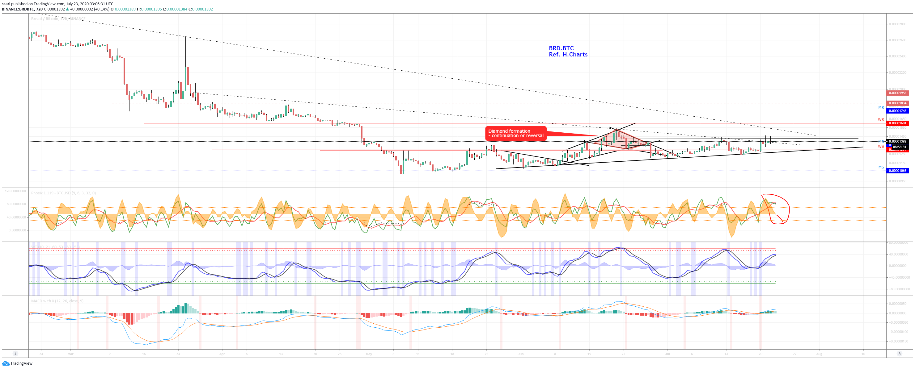The width and height of the screenshot is (915, 369).
Task: Select the WR label above 0.00001601 line
Action: coord(881,120)
